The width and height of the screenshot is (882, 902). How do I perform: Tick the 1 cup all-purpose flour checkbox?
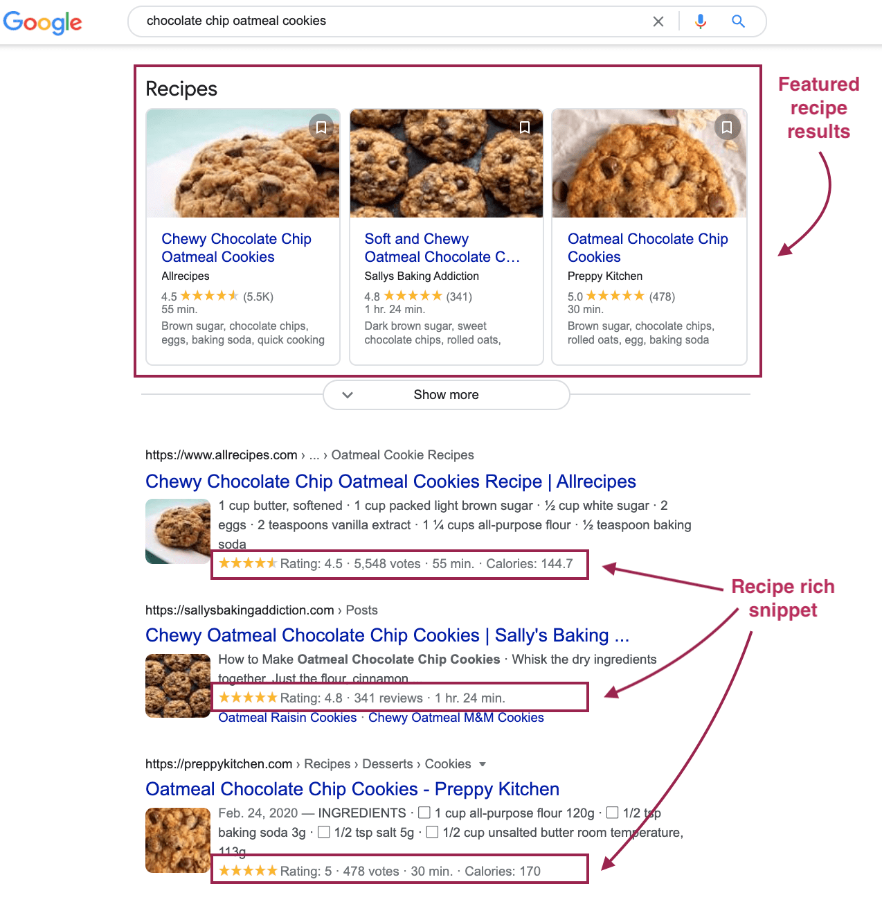pos(424,812)
